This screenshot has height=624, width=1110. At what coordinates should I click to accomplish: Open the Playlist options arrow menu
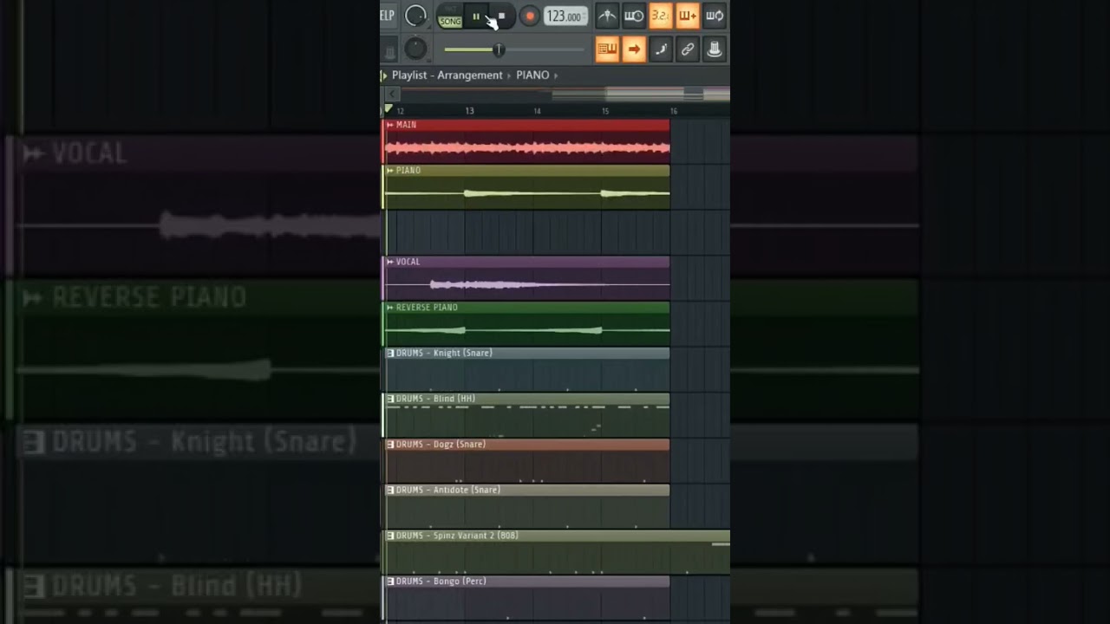click(385, 75)
